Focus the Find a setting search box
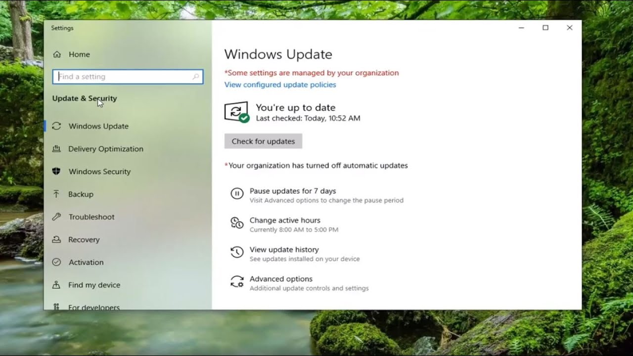The width and height of the screenshot is (633, 356). click(x=128, y=77)
